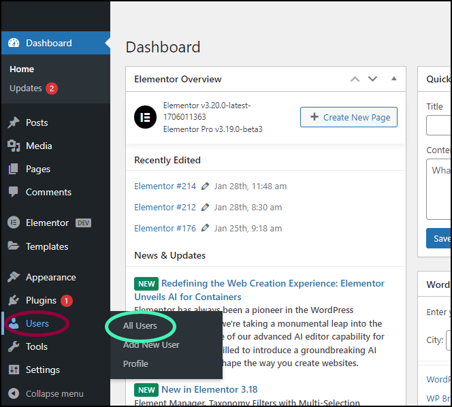This screenshot has width=452, height=407.
Task: Open the Elementor #212 link
Action: point(165,208)
